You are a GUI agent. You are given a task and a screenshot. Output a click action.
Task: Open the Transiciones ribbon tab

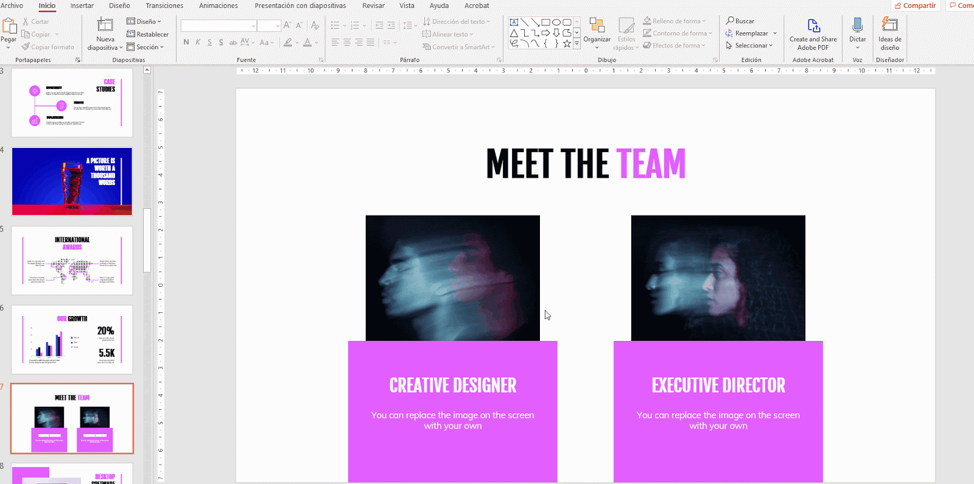(164, 5)
